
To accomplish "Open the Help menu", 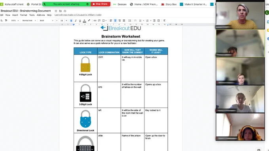I will [x=49, y=15].
